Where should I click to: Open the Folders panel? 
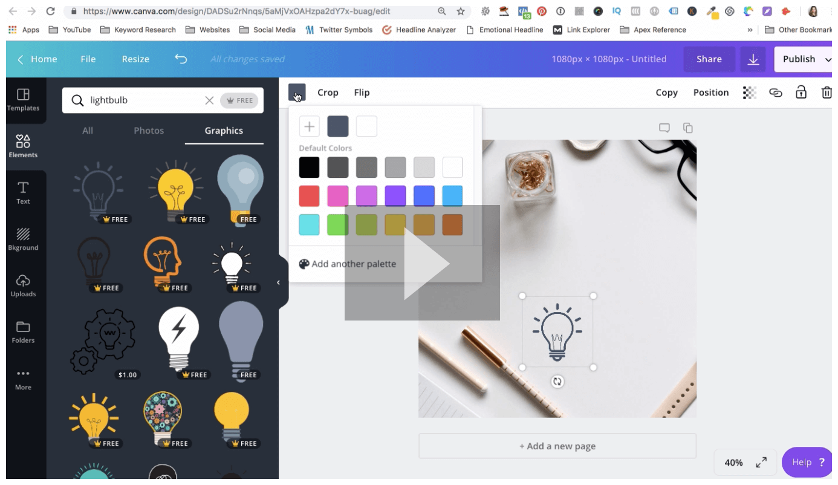pyautogui.click(x=23, y=333)
